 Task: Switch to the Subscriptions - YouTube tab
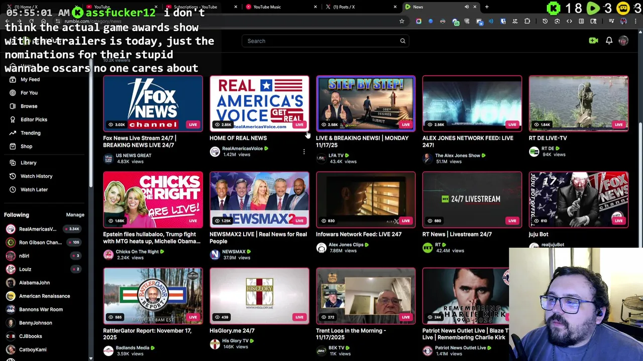[x=195, y=7]
